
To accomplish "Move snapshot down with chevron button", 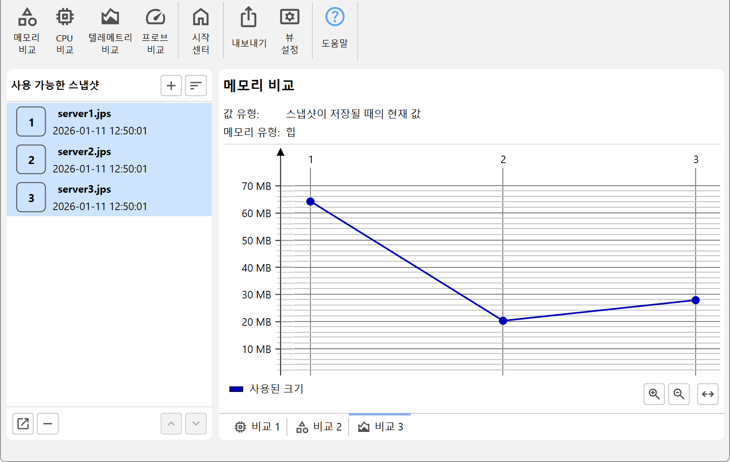I will (196, 423).
